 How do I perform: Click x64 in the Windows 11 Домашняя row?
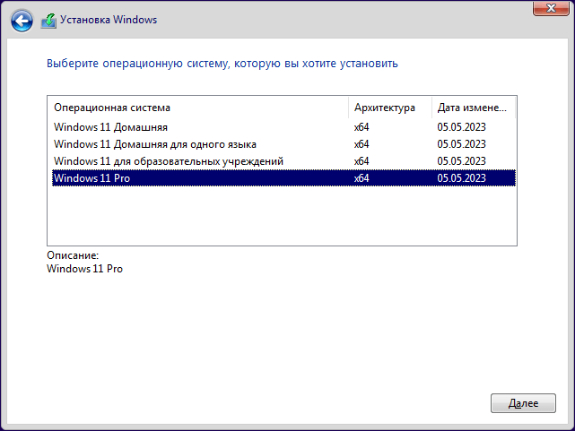point(362,127)
